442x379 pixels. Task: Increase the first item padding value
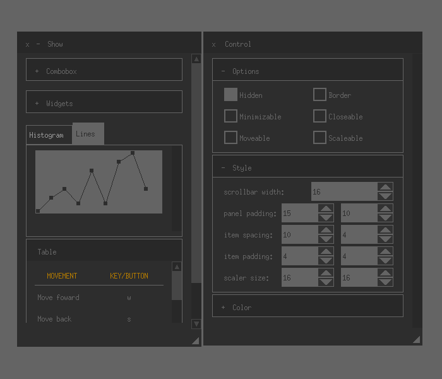[326, 251]
